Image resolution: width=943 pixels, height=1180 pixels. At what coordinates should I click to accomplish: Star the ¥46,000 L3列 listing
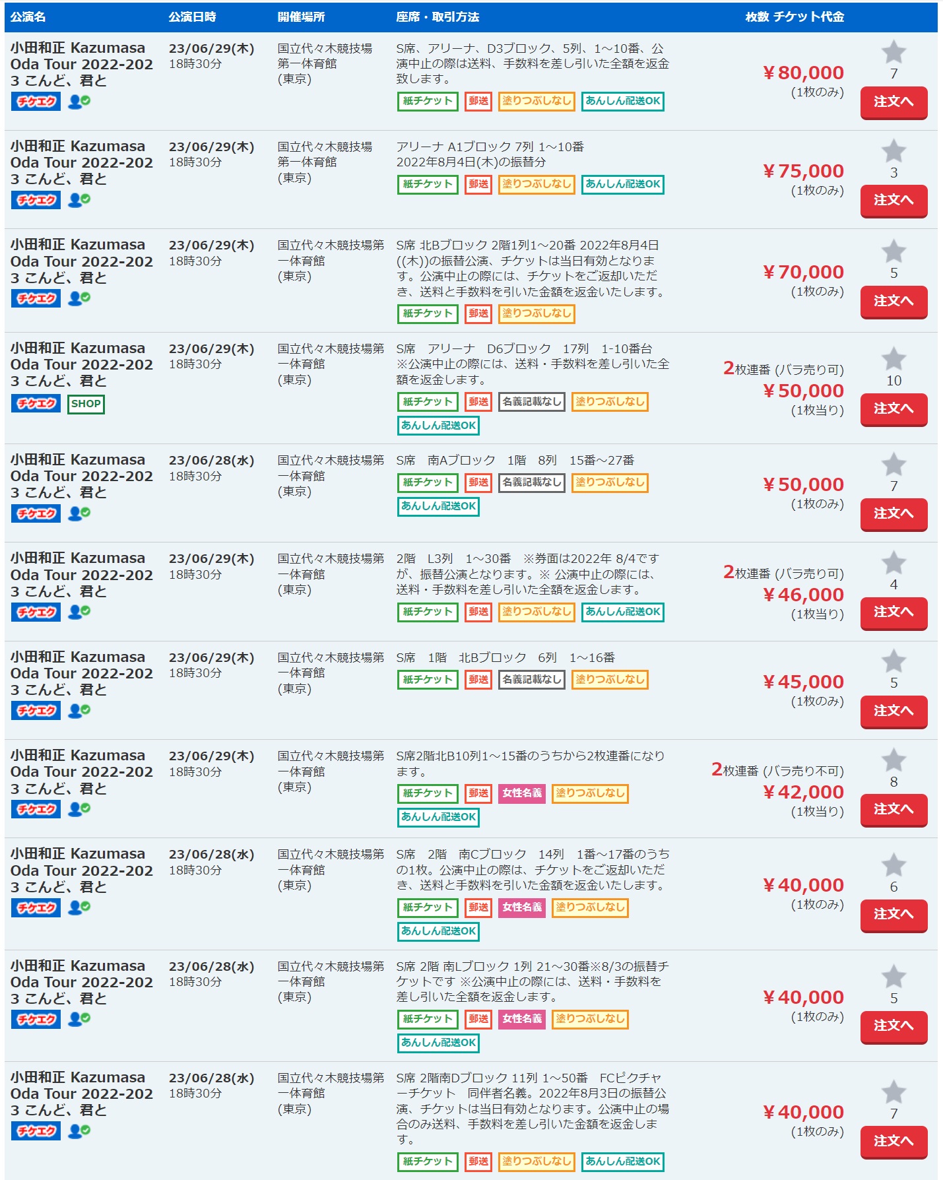894,563
